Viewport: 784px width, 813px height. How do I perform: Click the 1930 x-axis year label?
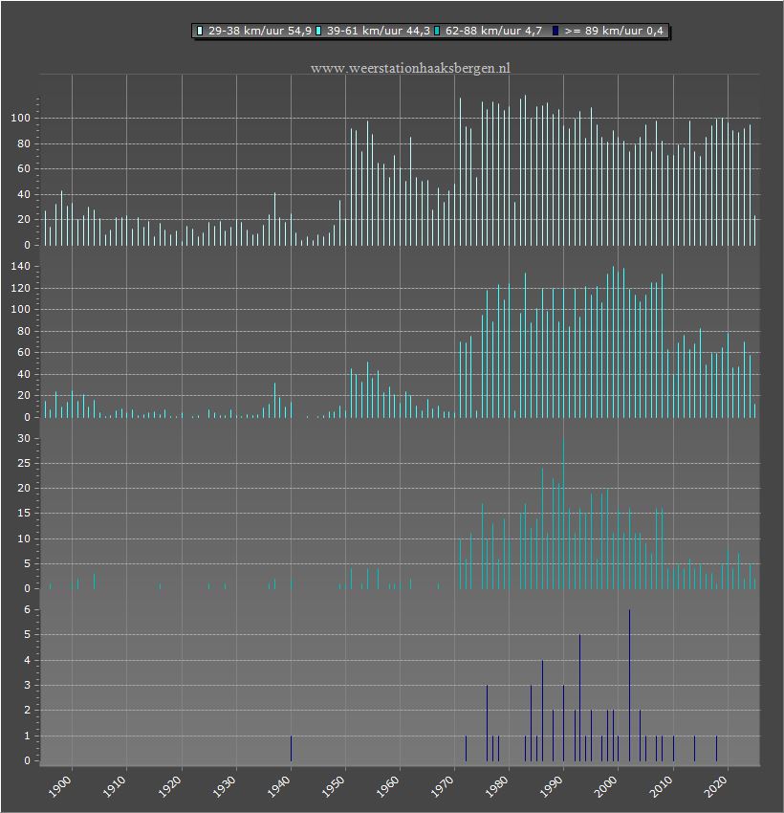point(225,786)
